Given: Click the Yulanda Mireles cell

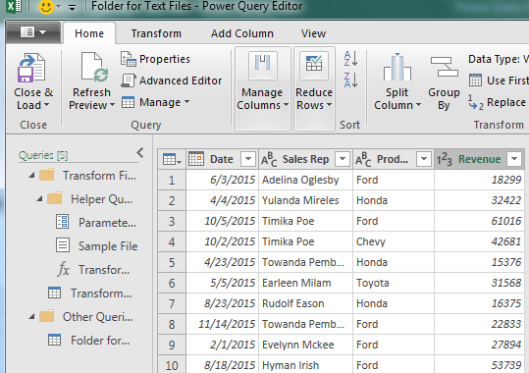Looking at the screenshot, I should pyautogui.click(x=305, y=200).
